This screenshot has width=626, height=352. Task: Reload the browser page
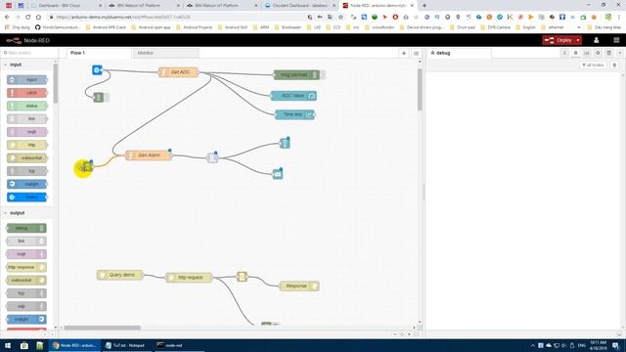[28, 18]
